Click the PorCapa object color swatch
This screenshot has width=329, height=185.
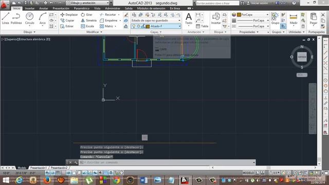click(239, 15)
